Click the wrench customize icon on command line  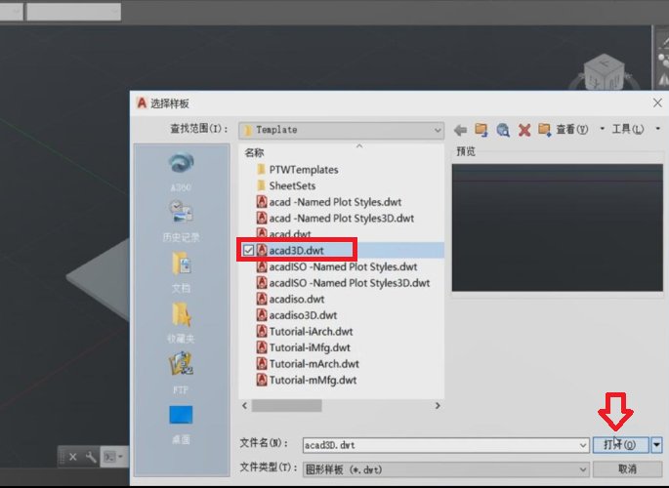[x=91, y=458]
